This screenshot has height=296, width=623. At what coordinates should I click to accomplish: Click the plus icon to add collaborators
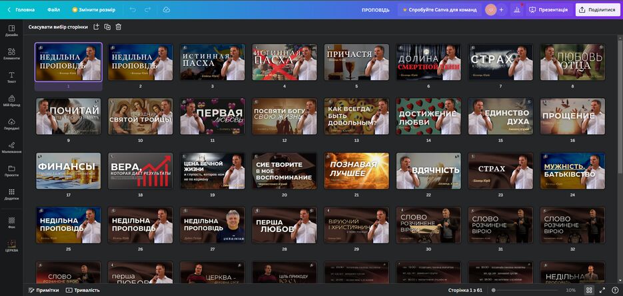tap(501, 9)
